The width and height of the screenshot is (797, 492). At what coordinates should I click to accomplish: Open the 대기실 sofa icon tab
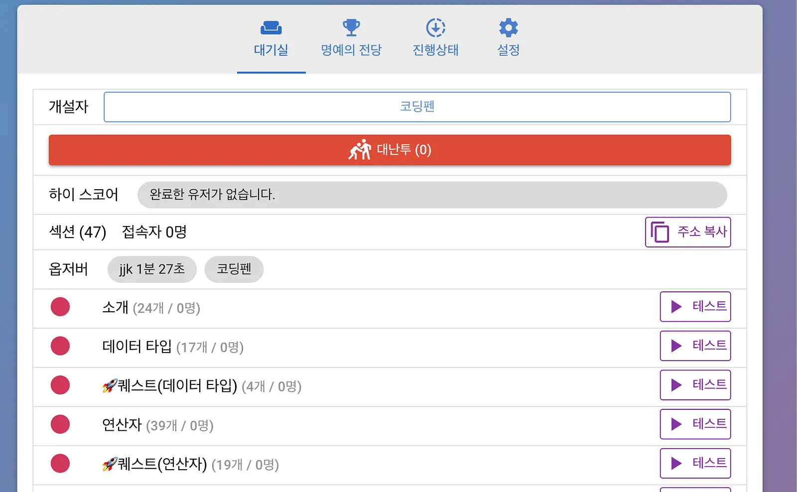[x=271, y=27]
